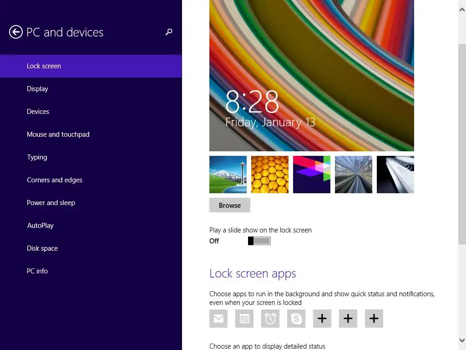Go back using the circled arrow icon
Viewport: 466px width, 350px height.
pyautogui.click(x=16, y=32)
